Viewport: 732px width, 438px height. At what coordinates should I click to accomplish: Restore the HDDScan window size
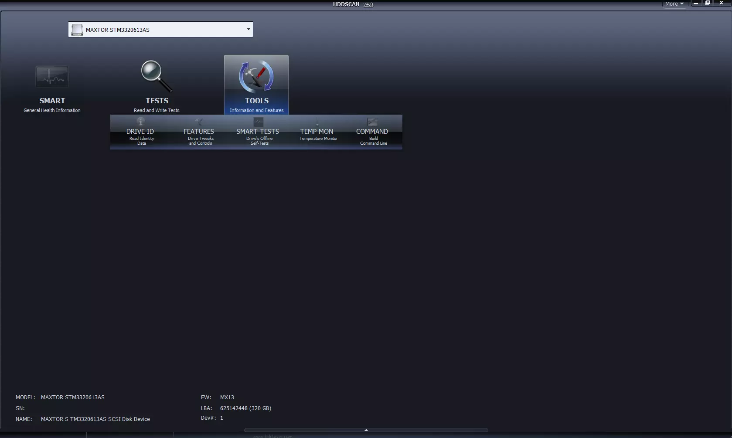click(708, 3)
